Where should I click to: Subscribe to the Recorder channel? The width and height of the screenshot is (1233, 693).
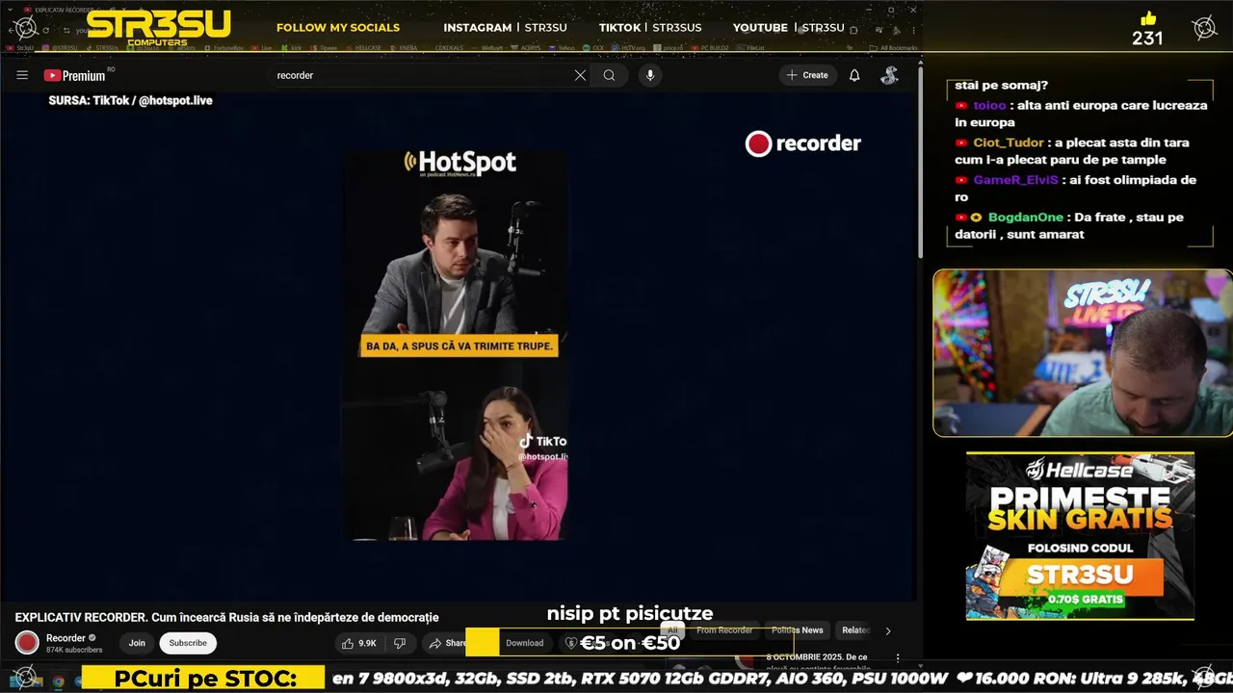tap(188, 643)
